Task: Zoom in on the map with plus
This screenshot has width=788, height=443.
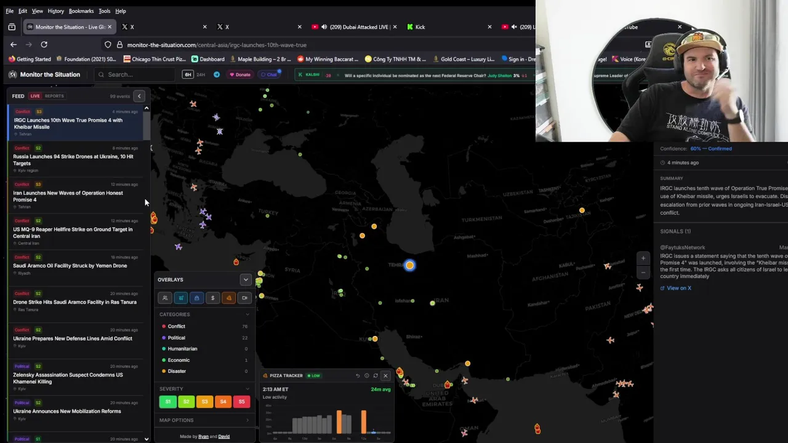Action: 643,258
